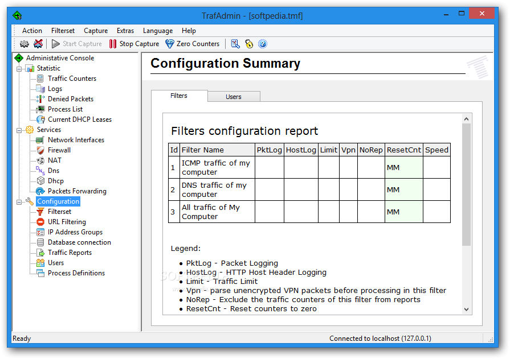Collapse the Configuration tree node
The width and height of the screenshot is (510, 359).
coord(19,202)
